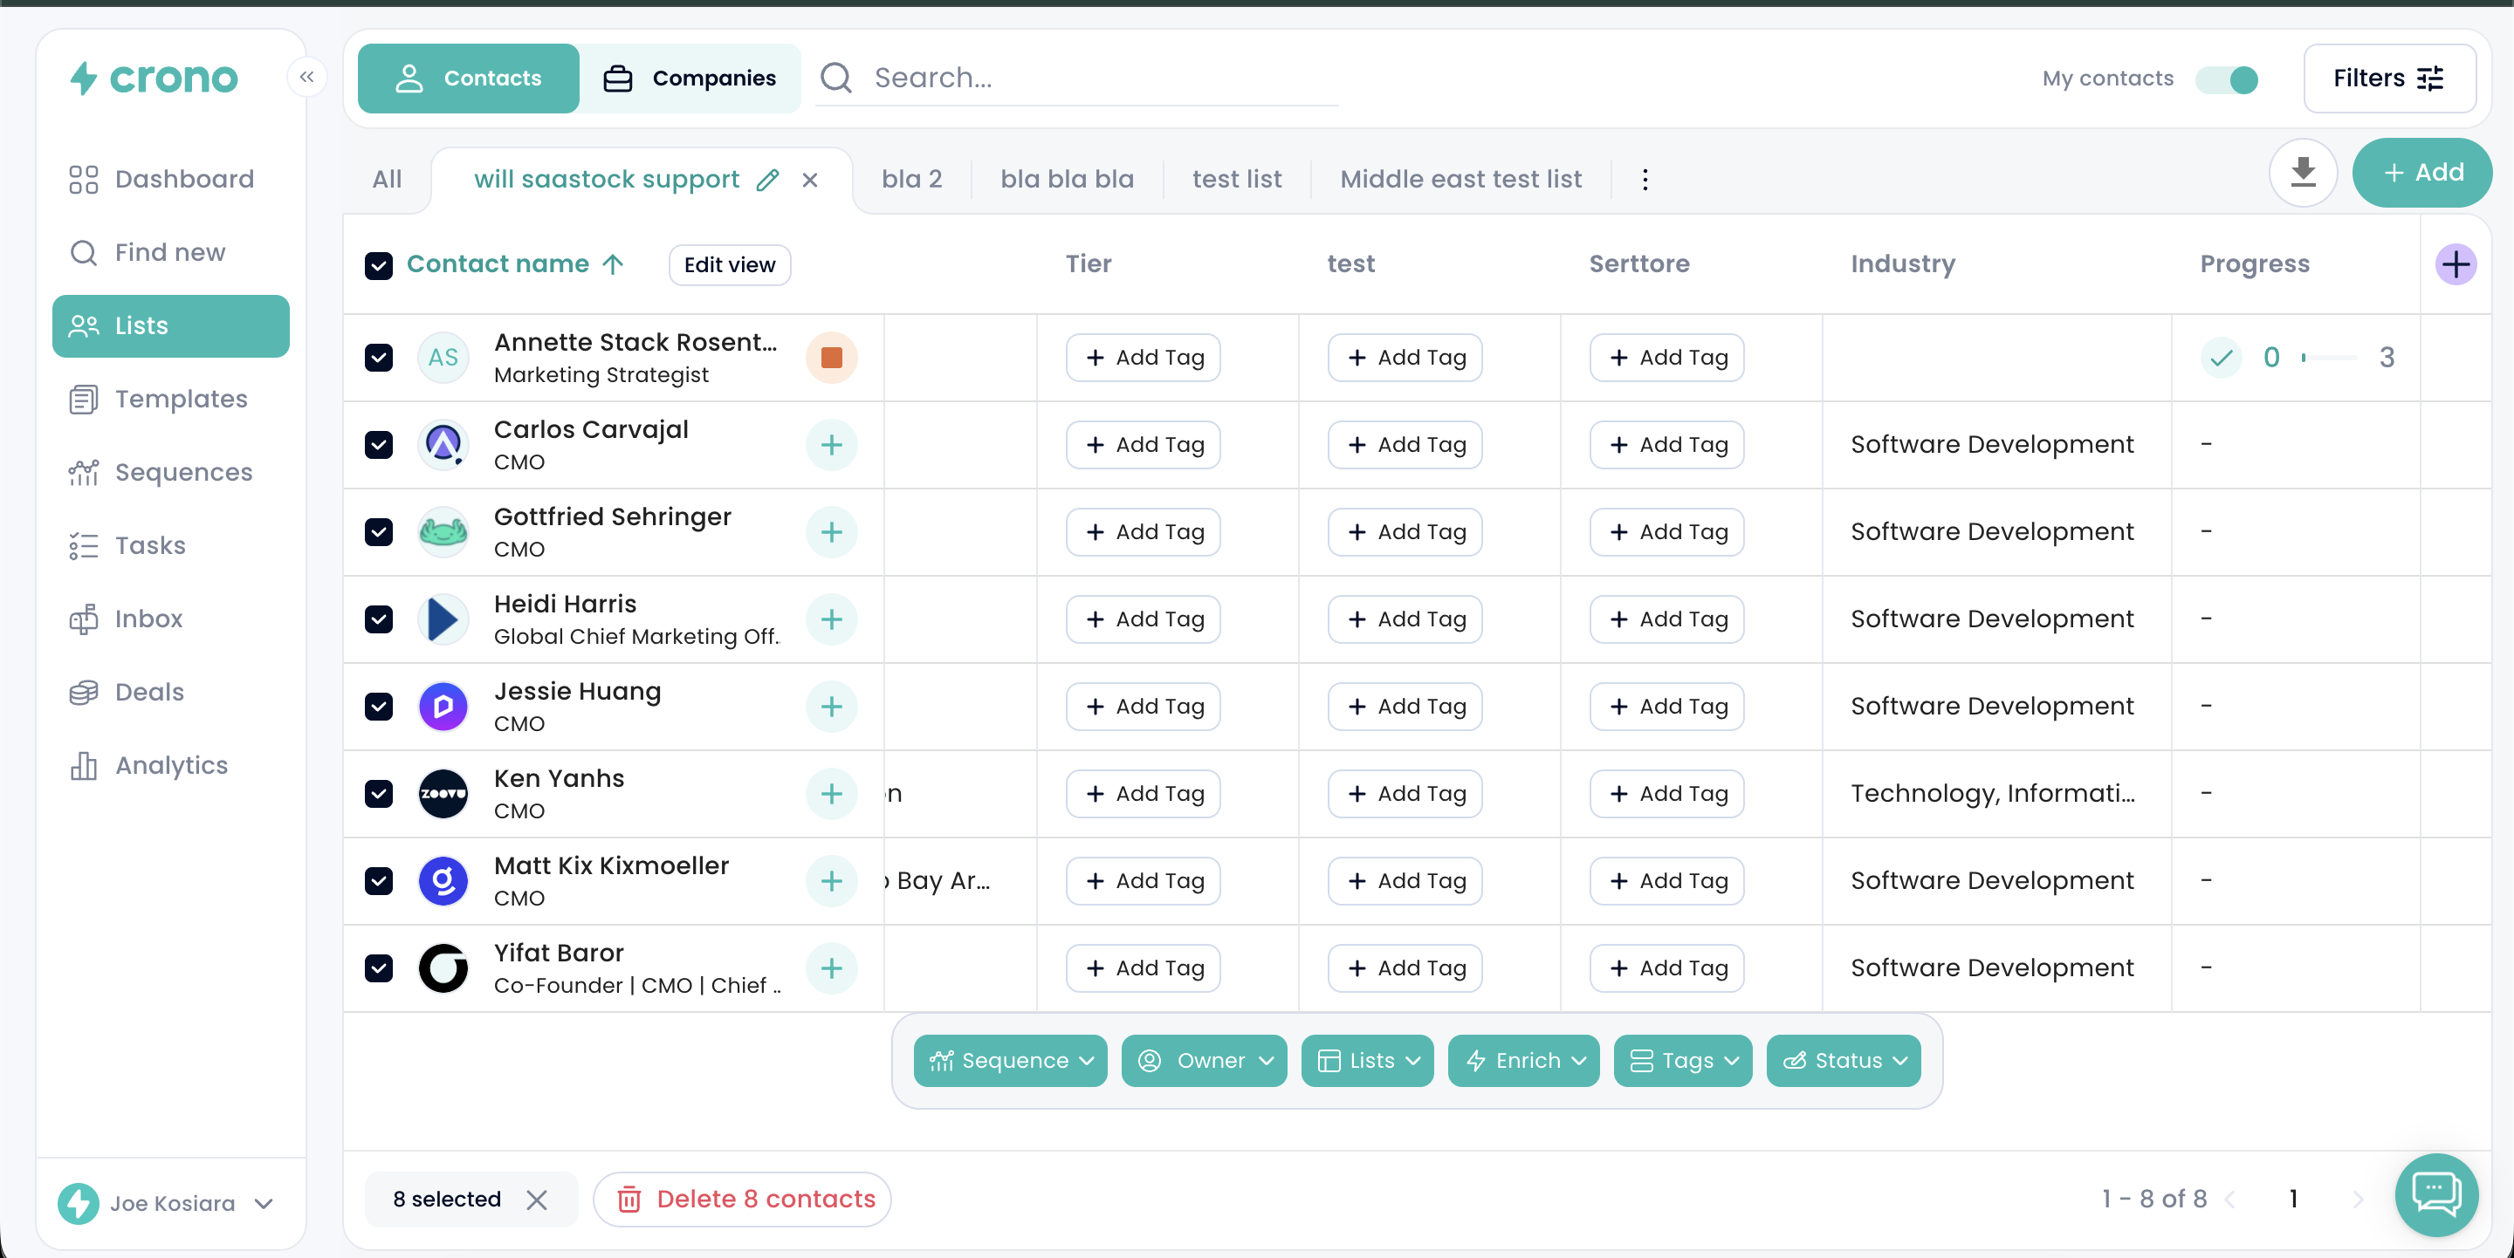
Task: Click the Delete 8 contacts button
Action: [743, 1199]
